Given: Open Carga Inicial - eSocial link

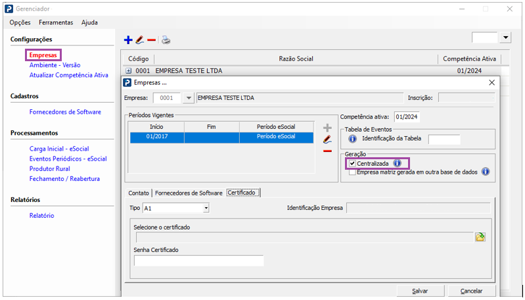Looking at the screenshot, I should click(59, 149).
